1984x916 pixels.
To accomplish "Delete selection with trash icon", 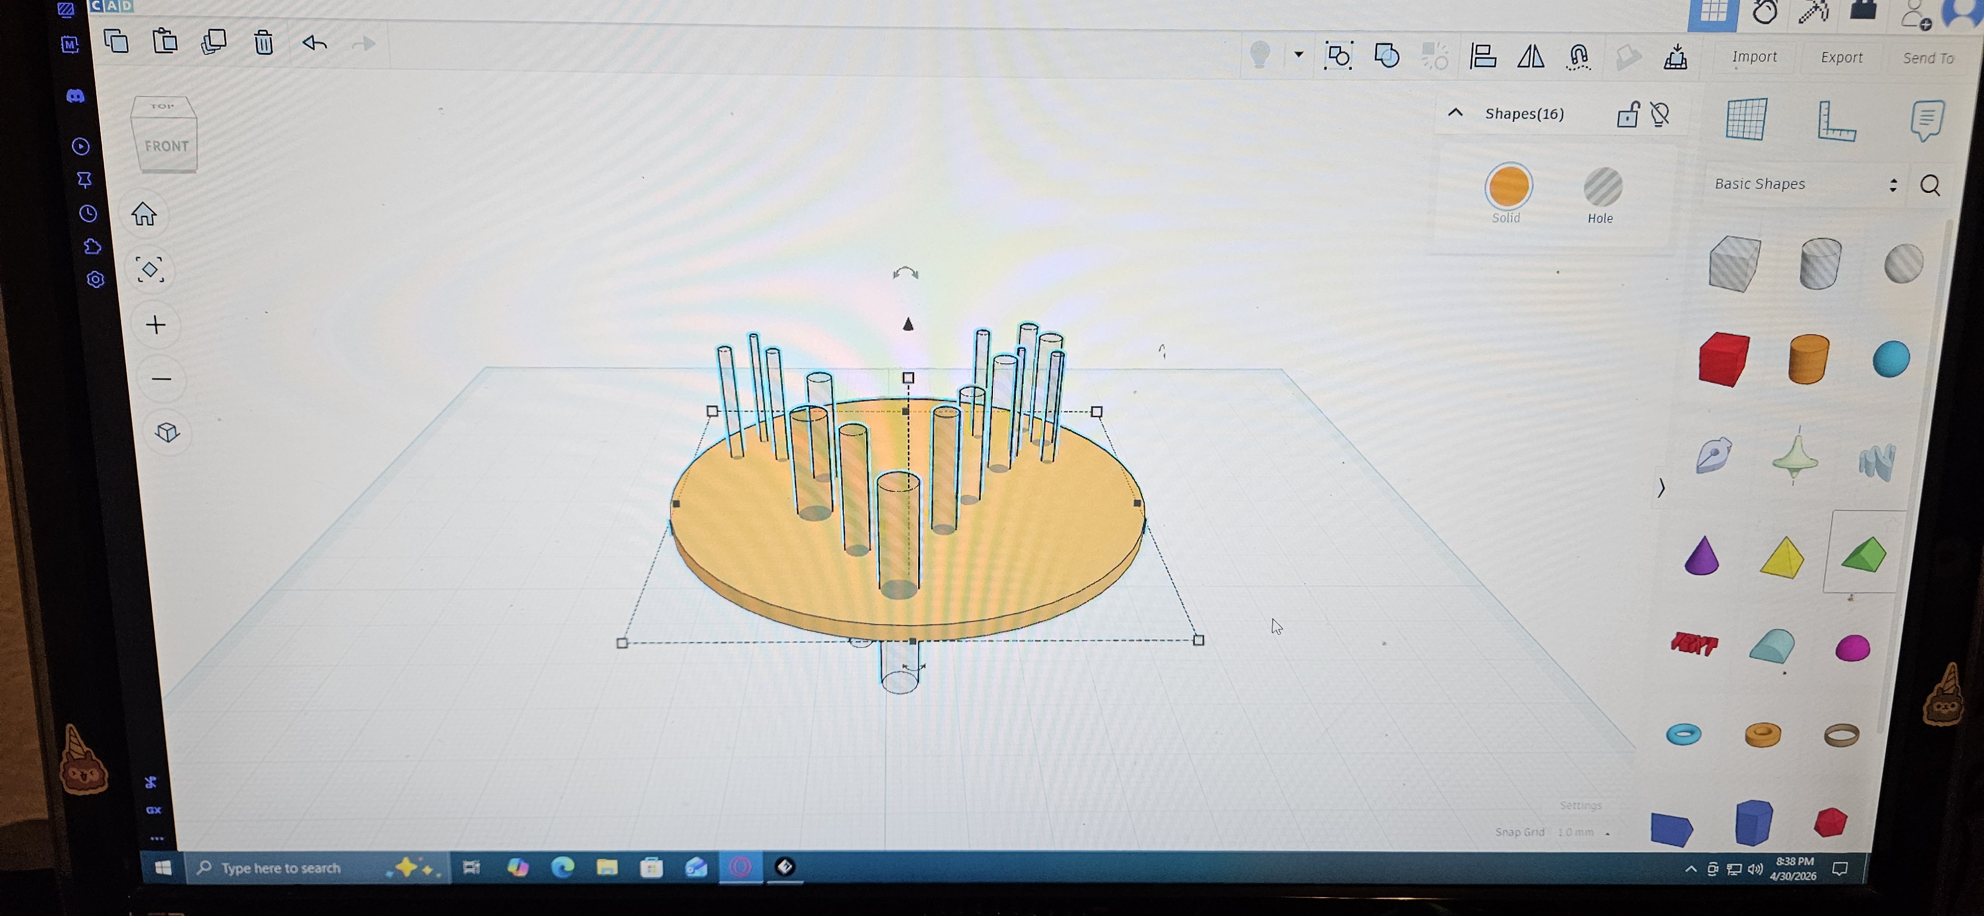I will (x=263, y=42).
